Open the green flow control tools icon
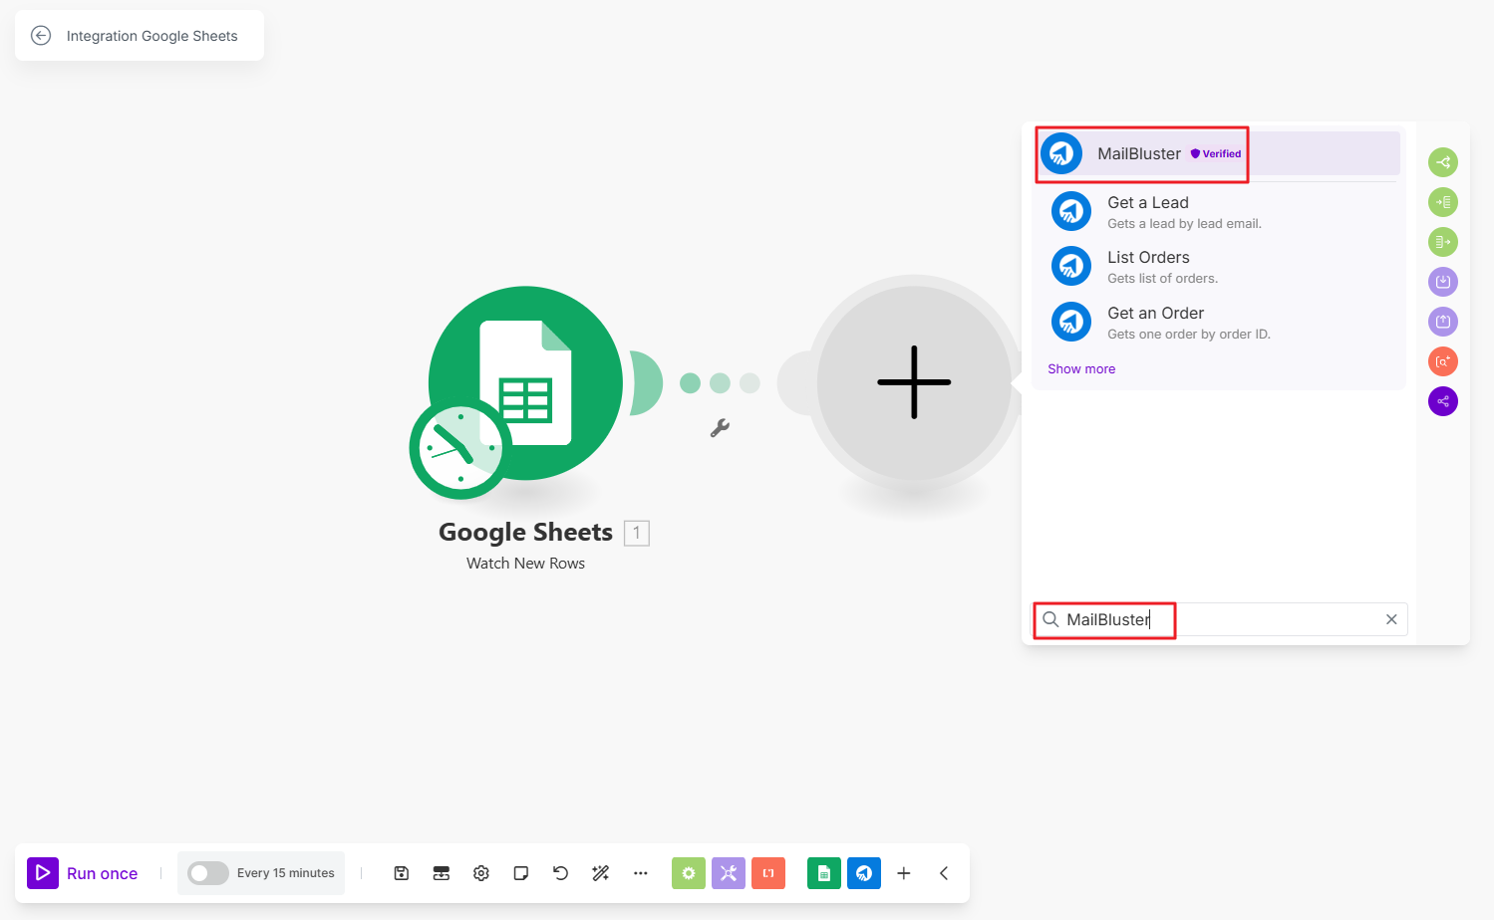Screen dimensions: 1494x920 point(689,873)
